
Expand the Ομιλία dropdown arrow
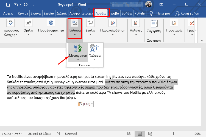coord(28,35)
